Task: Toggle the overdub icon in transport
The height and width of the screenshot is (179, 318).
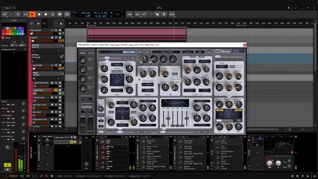Action: [60, 14]
